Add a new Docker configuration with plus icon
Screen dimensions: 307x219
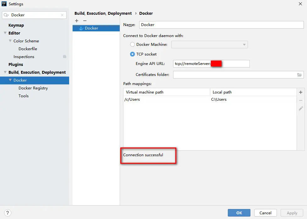[x=77, y=20]
